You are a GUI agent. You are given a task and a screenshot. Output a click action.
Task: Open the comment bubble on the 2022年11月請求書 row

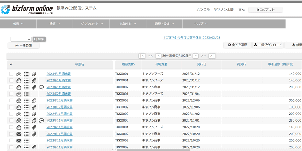pyautogui.click(x=42, y=121)
